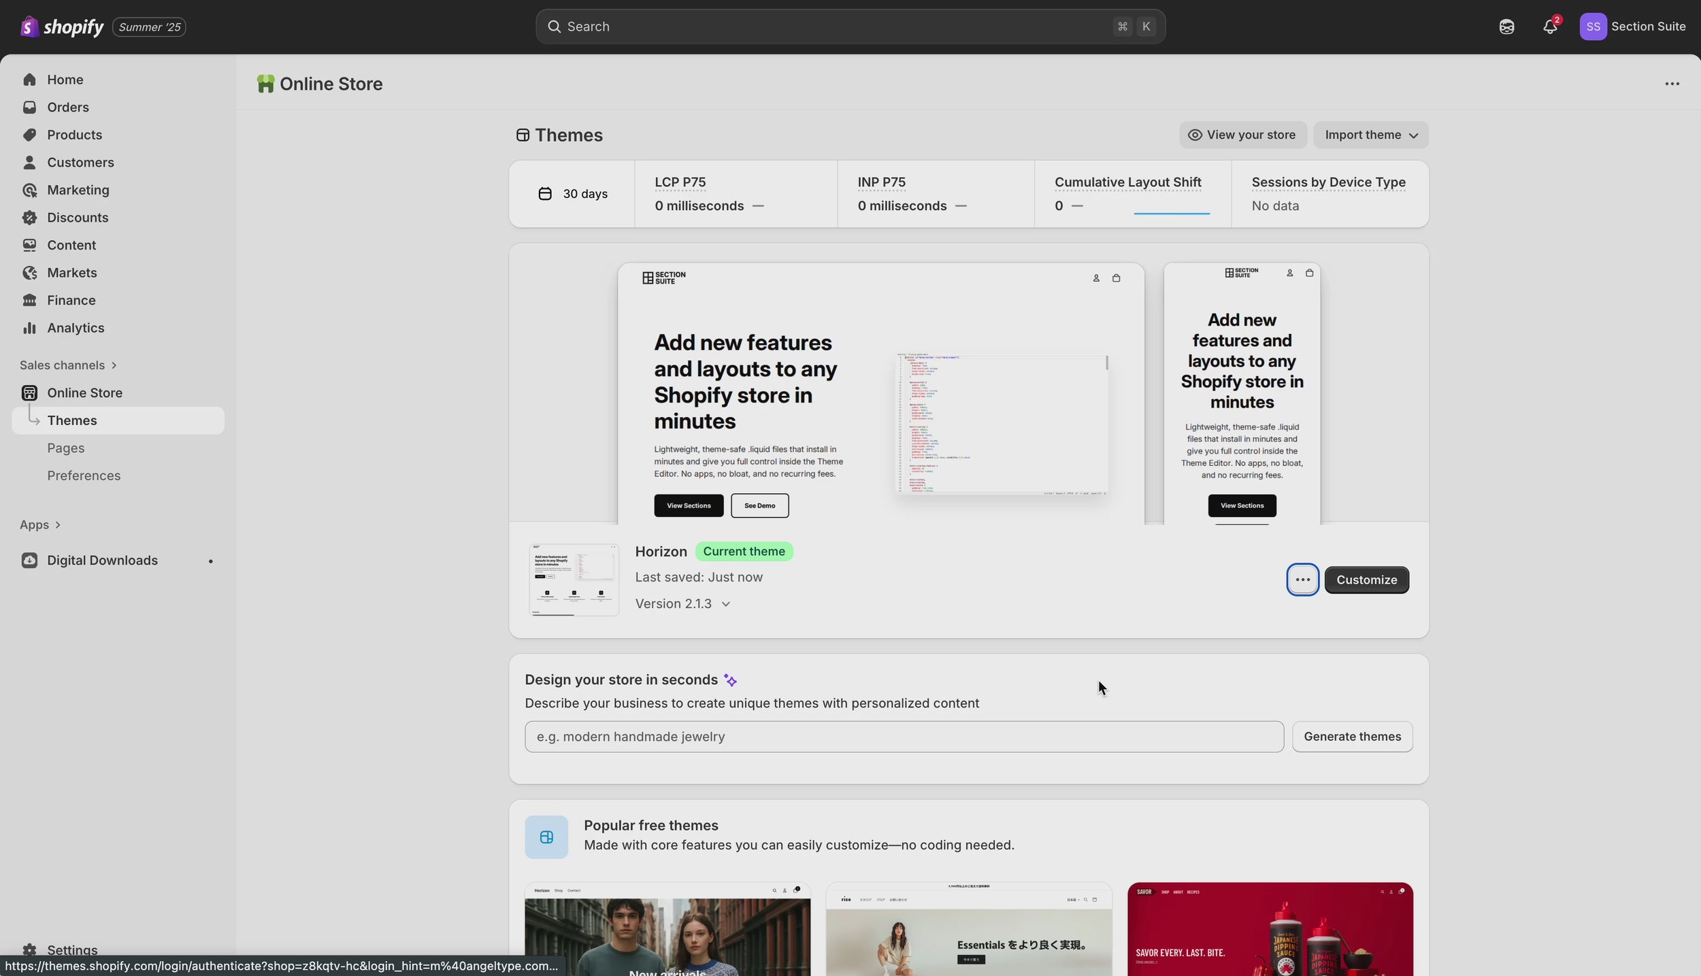Click the Online Store storefront icon
The width and height of the screenshot is (1701, 976).
29,393
